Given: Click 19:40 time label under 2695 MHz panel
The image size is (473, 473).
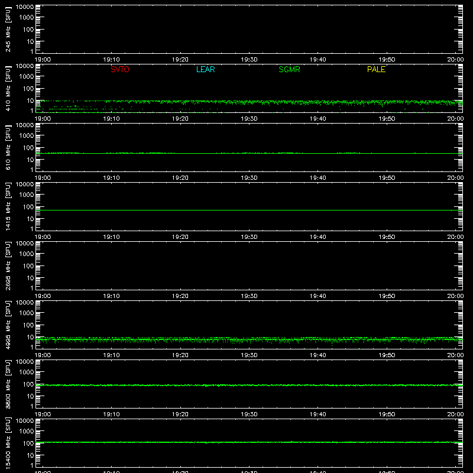Looking at the screenshot, I should [x=318, y=296].
